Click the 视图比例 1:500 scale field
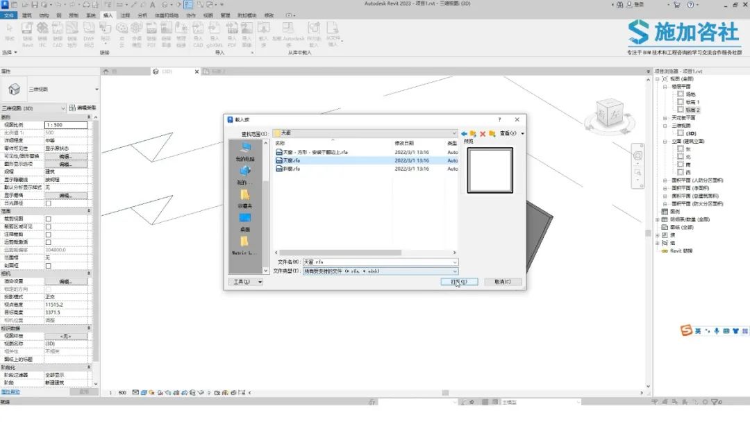Screen dimensions: 750x422 [x=66, y=125]
